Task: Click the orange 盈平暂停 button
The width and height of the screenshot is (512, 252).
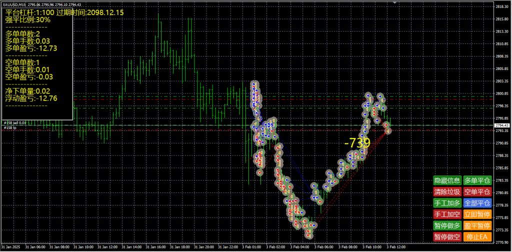Action: (477, 225)
